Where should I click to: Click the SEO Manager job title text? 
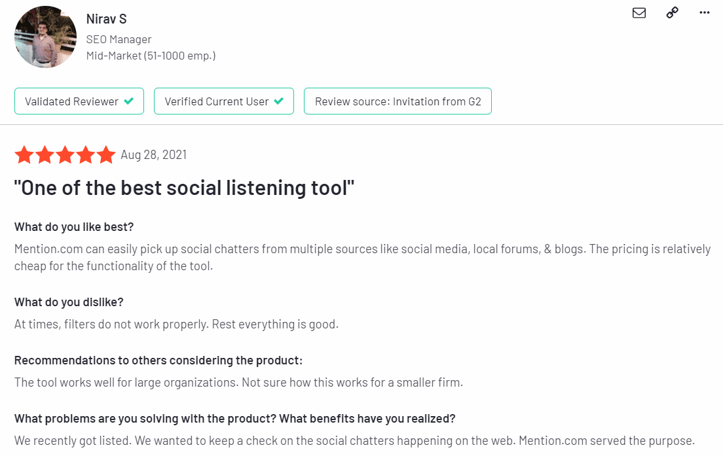[119, 40]
